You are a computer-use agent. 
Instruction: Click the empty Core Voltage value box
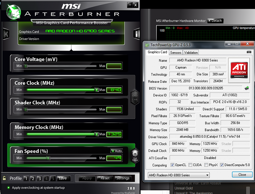[x=114, y=66]
